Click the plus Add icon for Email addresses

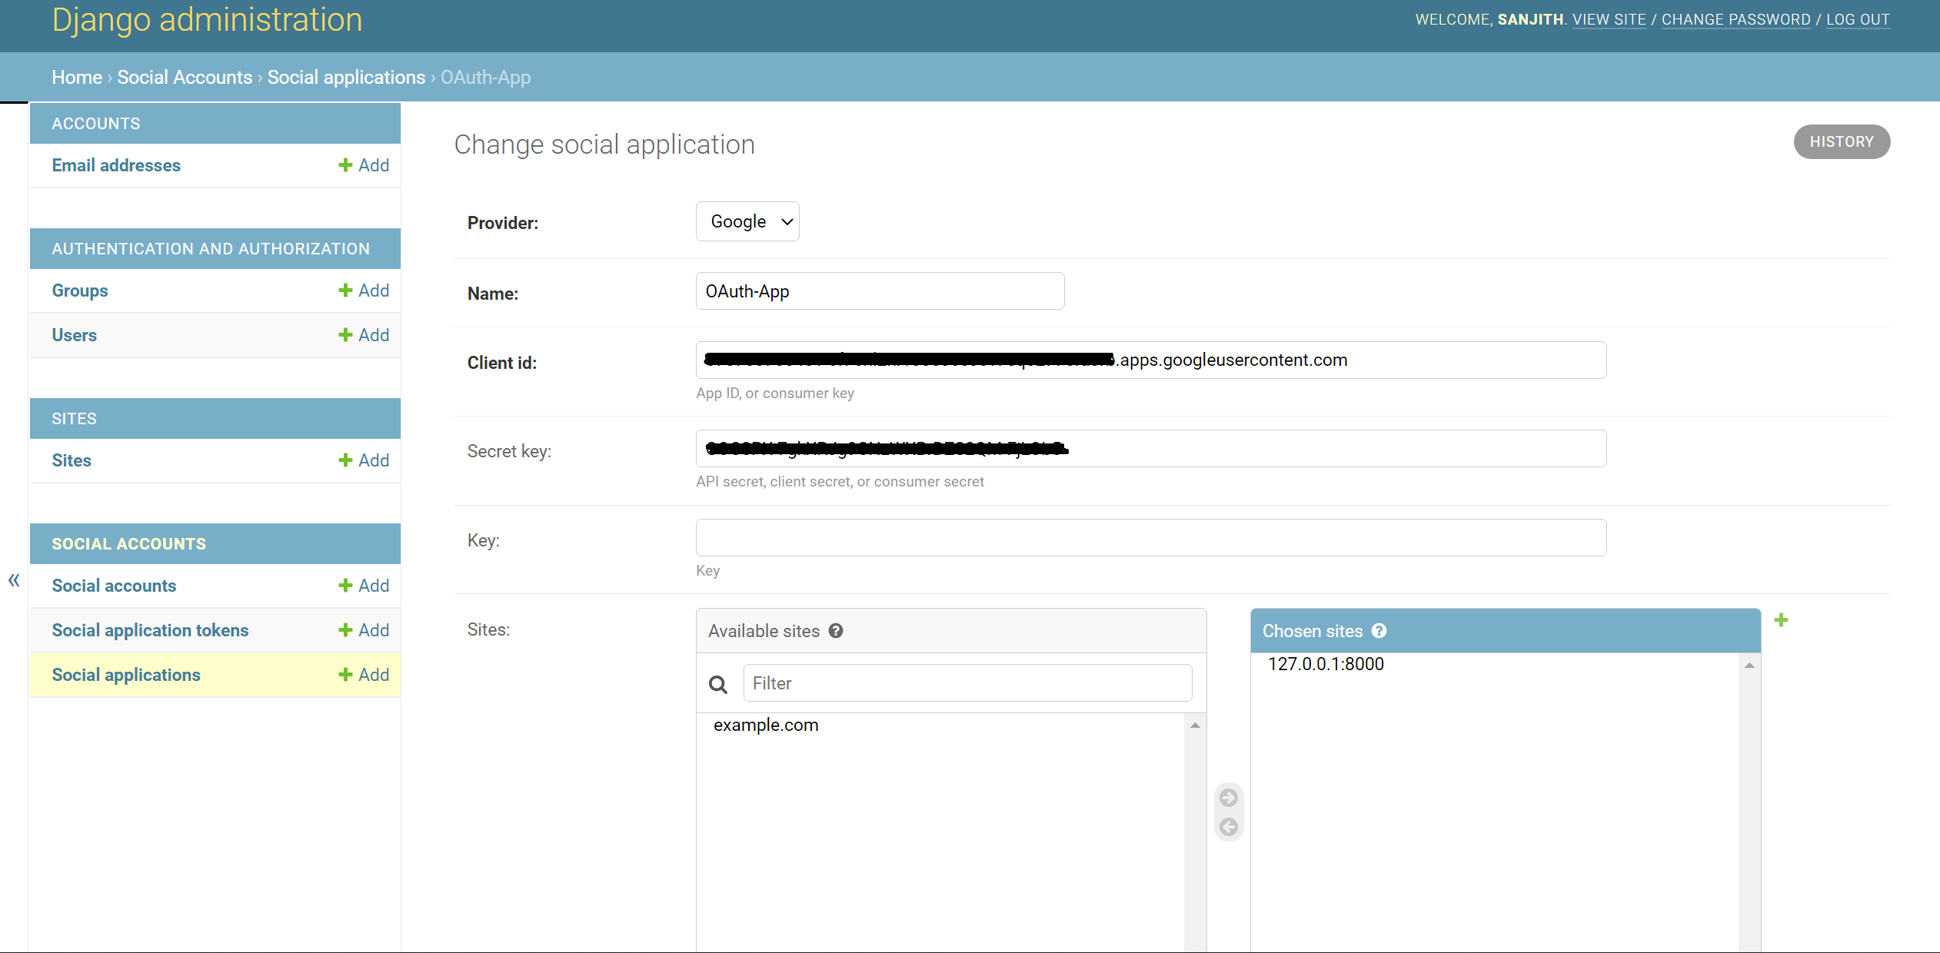coord(345,165)
